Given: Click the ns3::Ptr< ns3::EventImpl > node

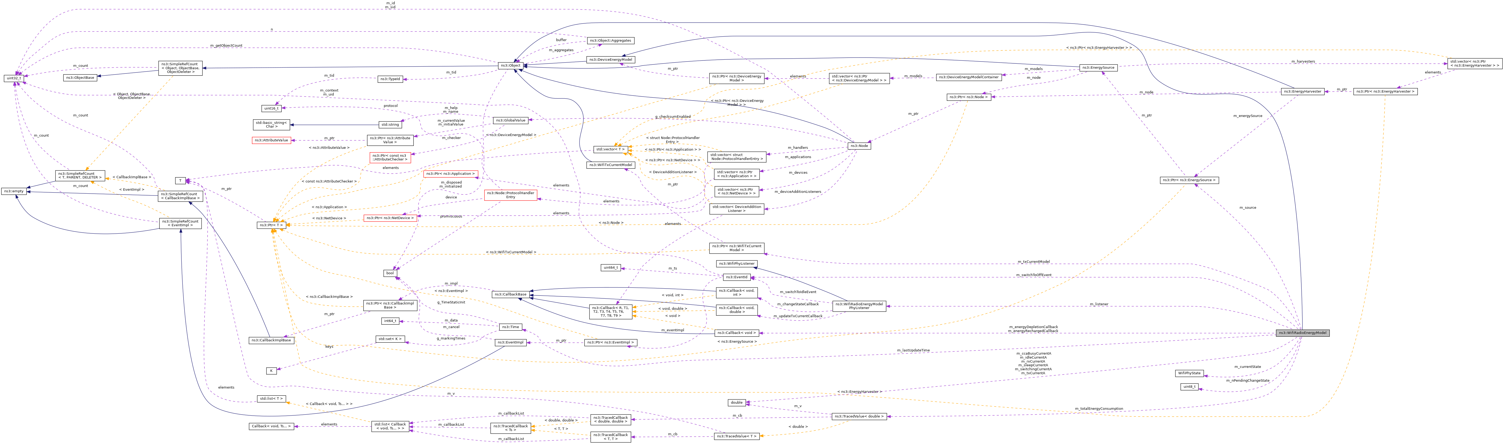Looking at the screenshot, I should [610, 343].
